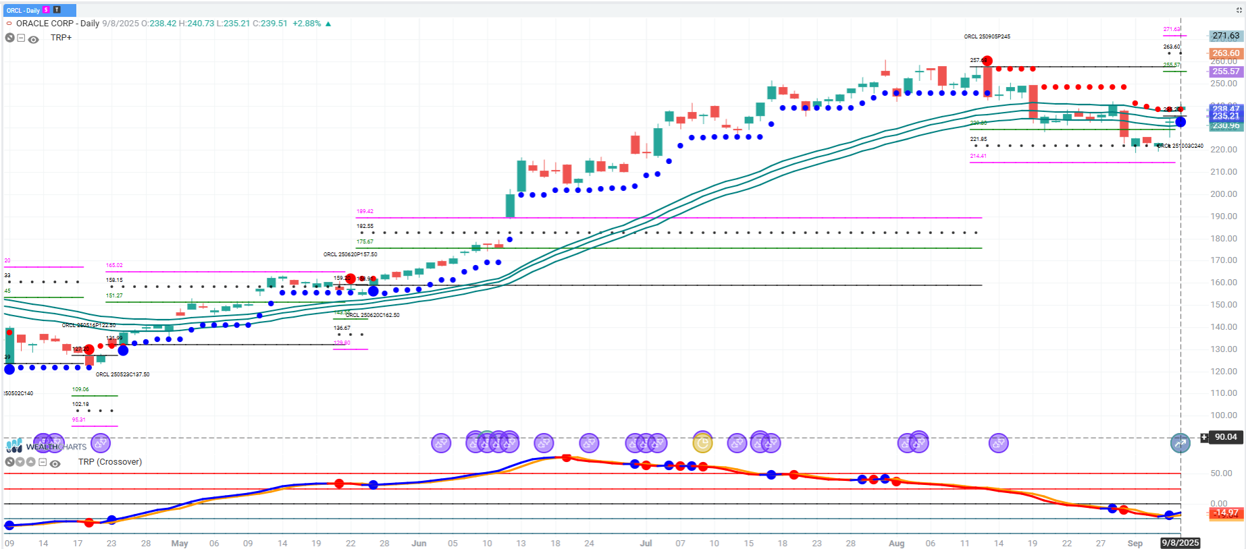Viewport: 1246px width, 549px height.
Task: Collapse the TRP+ indicator using minus box
Action: (21, 38)
